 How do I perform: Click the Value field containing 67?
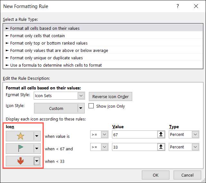coord(134,135)
